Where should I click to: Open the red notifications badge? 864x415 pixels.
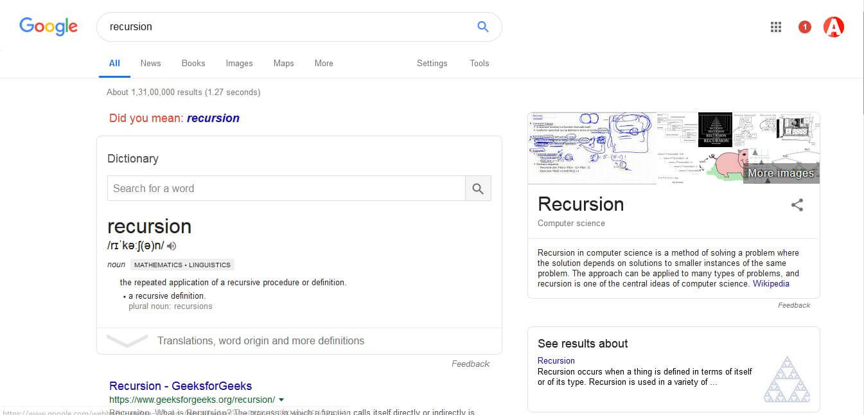tap(805, 27)
